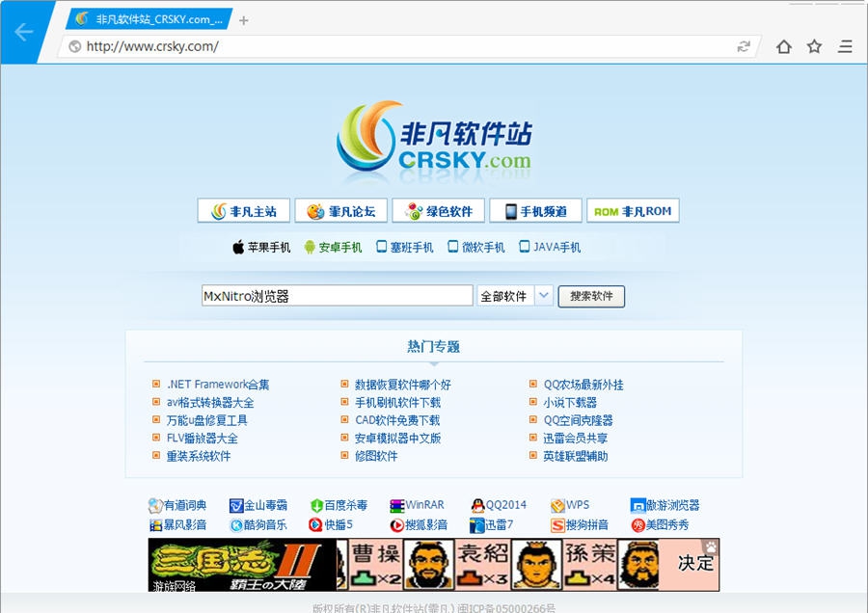The image size is (868, 613).
Task: Open 手机频道 navigation button
Action: point(535,211)
